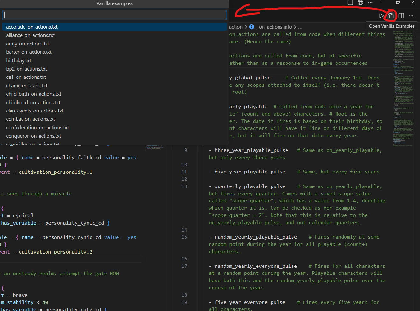Click line number 17 in the gutter
Screen dimensions: 420x311
[184, 266]
